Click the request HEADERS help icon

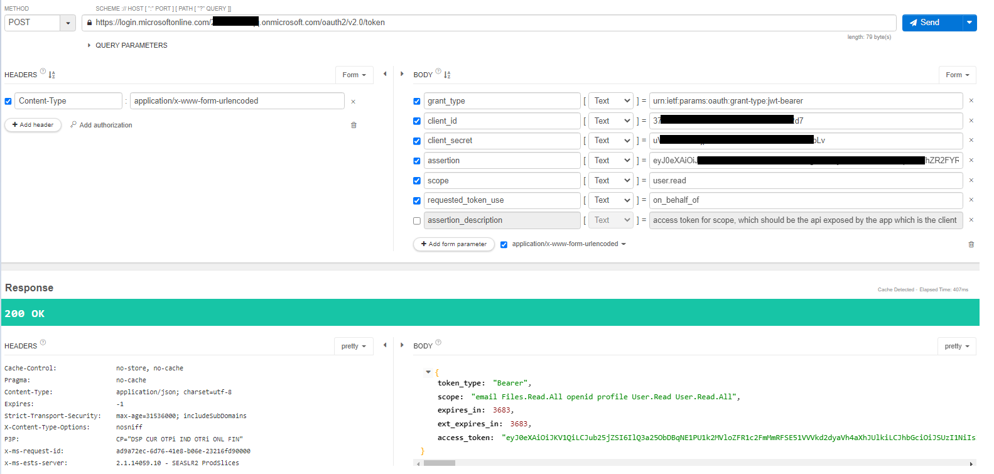click(x=43, y=71)
